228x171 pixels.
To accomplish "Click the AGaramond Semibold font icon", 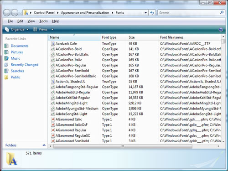I will pos(52,141).
